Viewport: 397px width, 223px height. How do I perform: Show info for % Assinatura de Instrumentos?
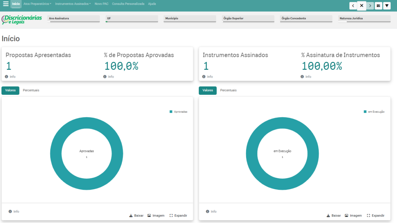click(x=306, y=77)
